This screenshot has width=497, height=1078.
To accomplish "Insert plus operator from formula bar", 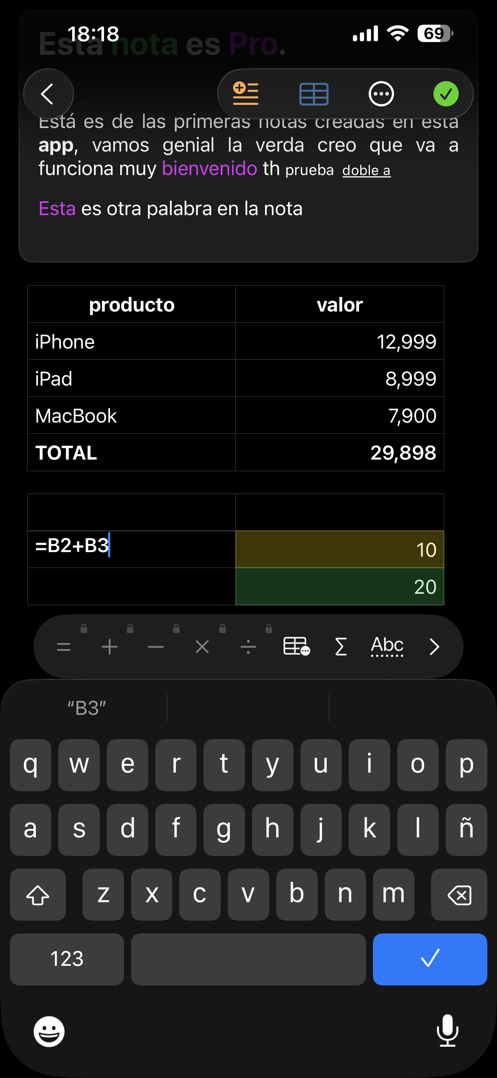I will pyautogui.click(x=109, y=647).
